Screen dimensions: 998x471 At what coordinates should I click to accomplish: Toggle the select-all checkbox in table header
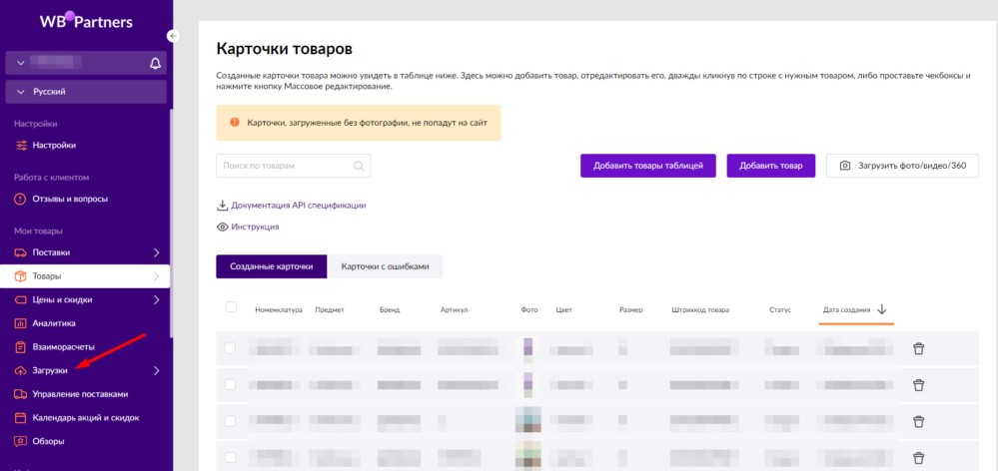coord(231,307)
